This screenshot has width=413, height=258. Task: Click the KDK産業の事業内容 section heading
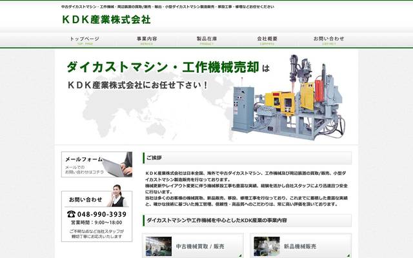(247, 221)
